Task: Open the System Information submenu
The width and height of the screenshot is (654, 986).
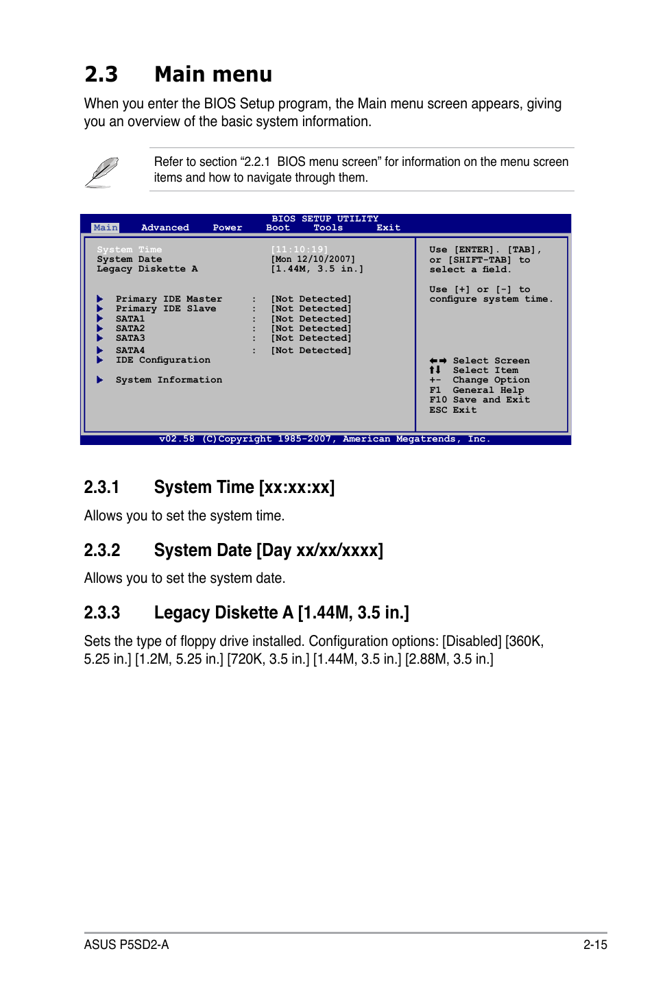Action: [x=169, y=380]
